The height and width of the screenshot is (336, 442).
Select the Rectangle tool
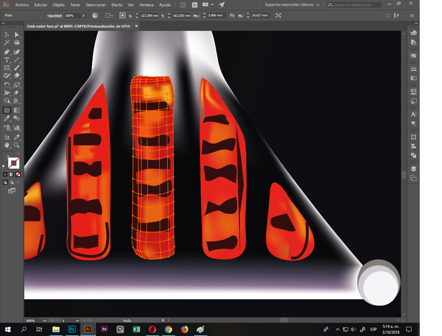click(x=7, y=68)
